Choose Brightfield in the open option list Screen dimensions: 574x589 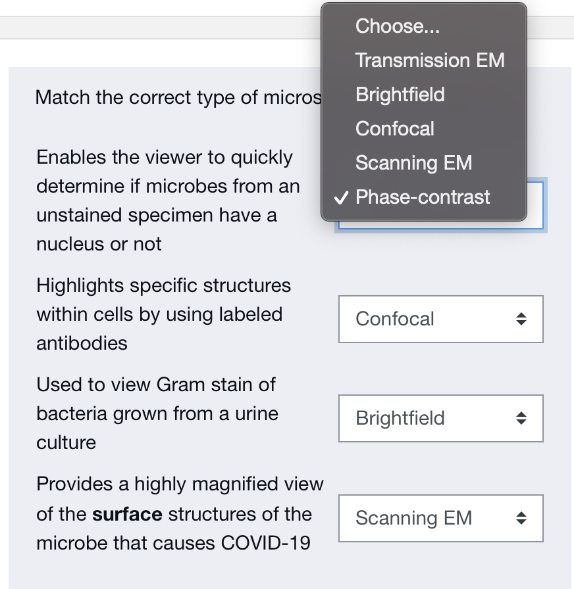tap(400, 95)
